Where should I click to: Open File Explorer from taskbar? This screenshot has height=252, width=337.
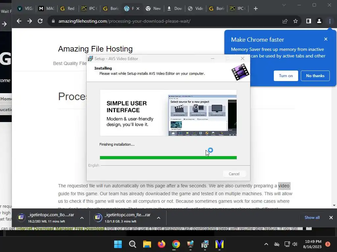coord(147,244)
